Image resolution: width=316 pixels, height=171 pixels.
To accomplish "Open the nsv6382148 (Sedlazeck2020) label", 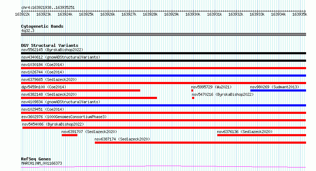I will pyautogui.click(x=49, y=94).
